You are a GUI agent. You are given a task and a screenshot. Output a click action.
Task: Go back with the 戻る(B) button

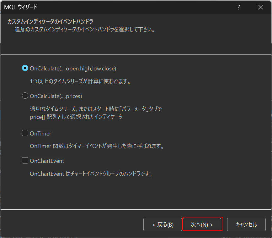163,224
